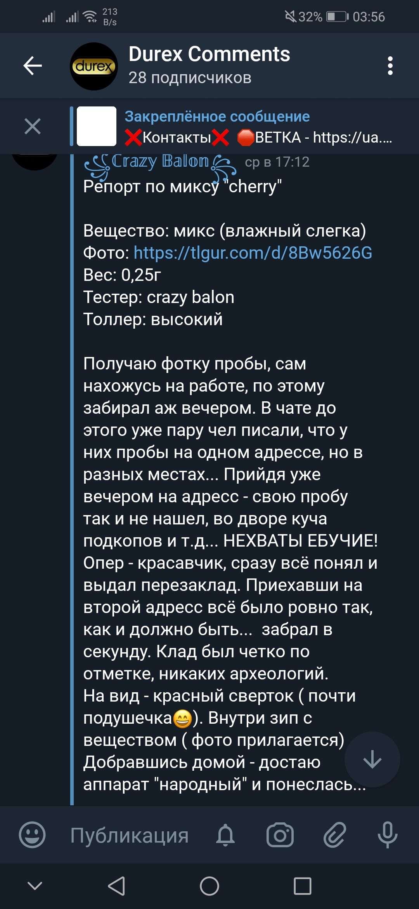Open Durex Comments channel title
Screen dimensions: 419x909
[x=209, y=54]
